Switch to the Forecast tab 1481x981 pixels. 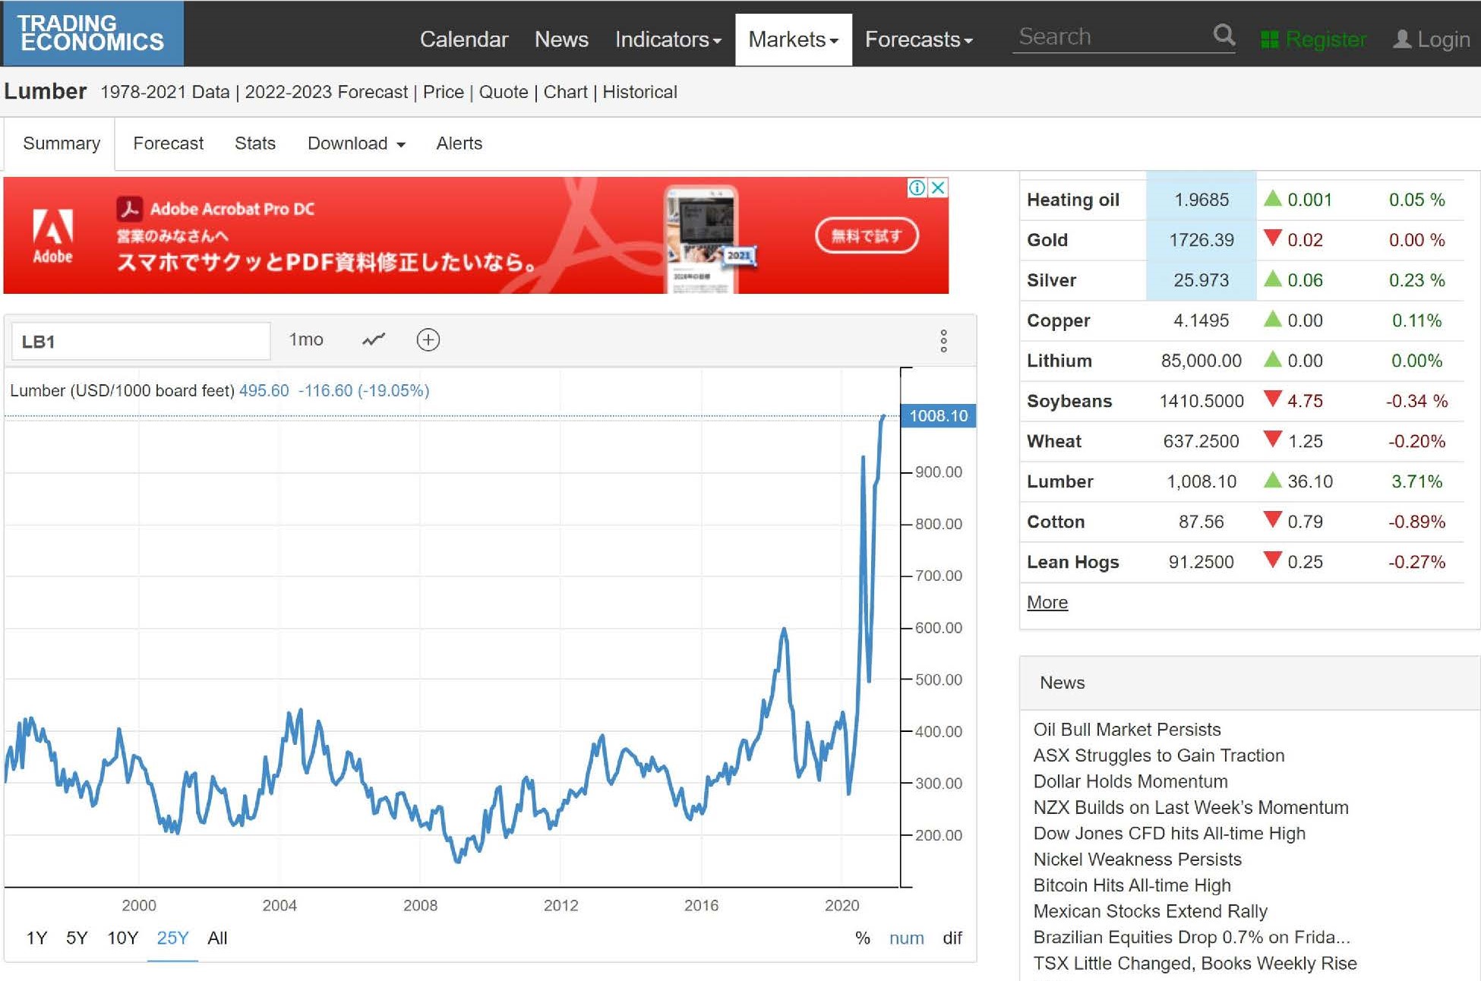coord(168,144)
